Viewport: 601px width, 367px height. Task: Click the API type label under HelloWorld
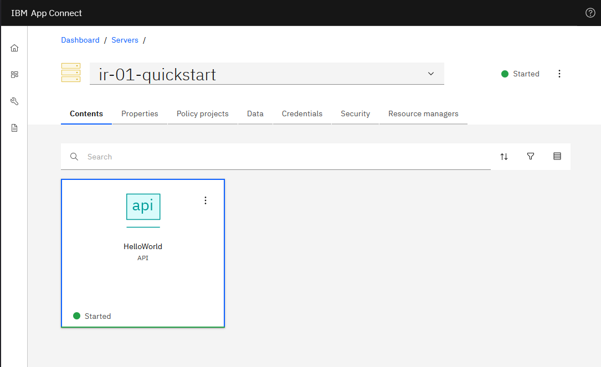point(142,258)
